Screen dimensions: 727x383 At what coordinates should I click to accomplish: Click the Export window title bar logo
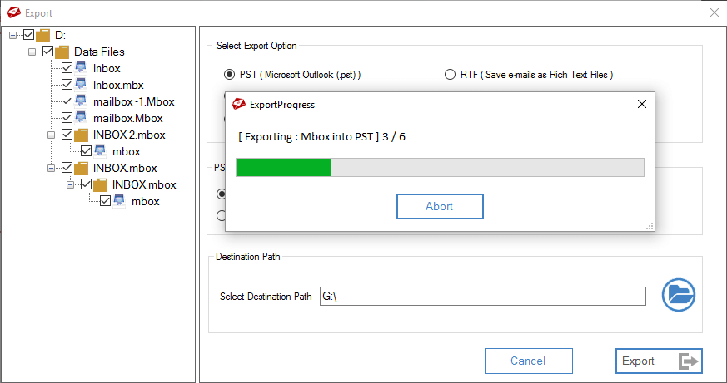[14, 12]
